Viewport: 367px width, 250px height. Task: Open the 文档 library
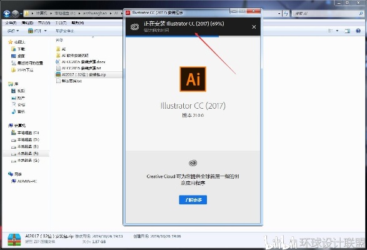pos(18,104)
